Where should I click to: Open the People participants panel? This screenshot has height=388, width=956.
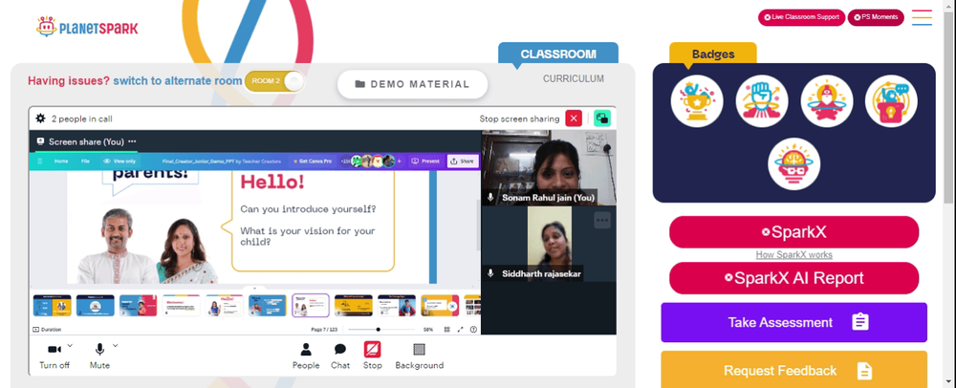(306, 356)
